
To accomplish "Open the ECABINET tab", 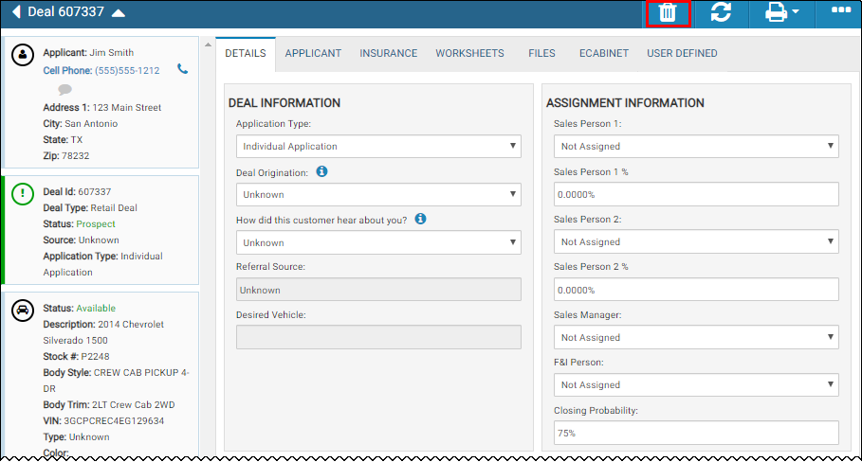I will (604, 53).
